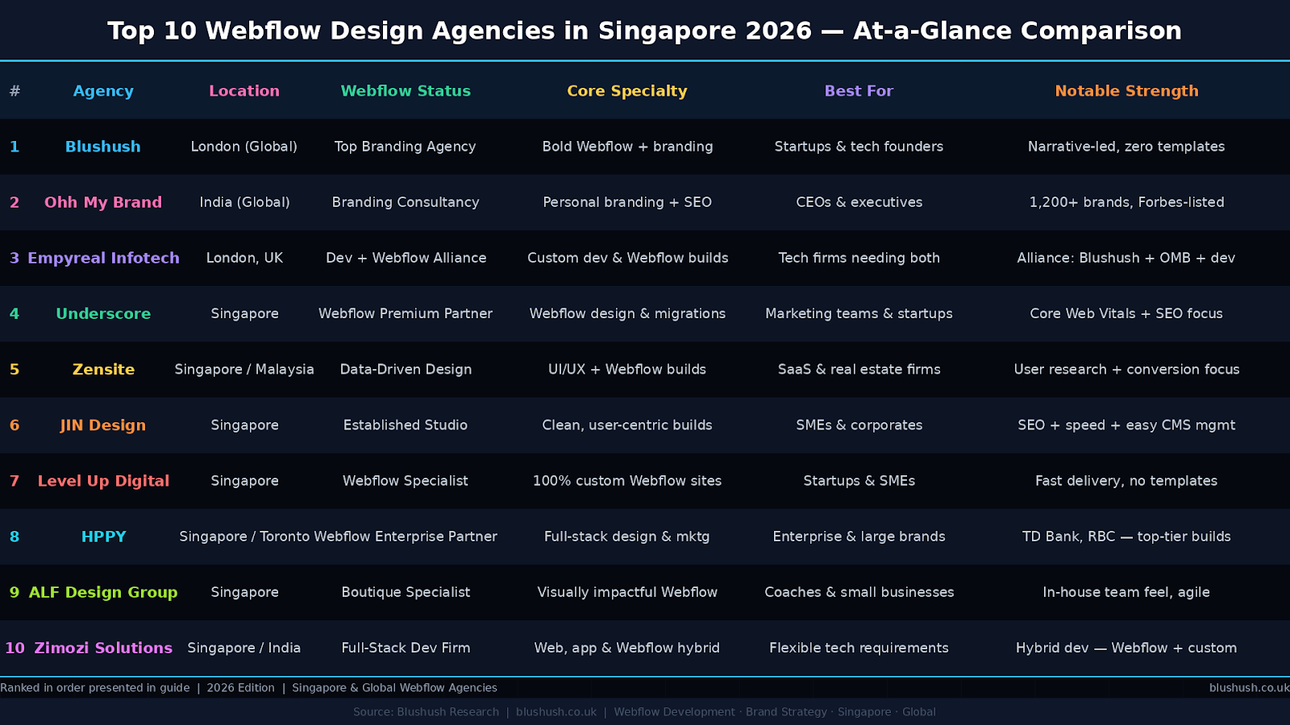1290x725 pixels.
Task: Click the 'Location' column header
Action: 244,91
